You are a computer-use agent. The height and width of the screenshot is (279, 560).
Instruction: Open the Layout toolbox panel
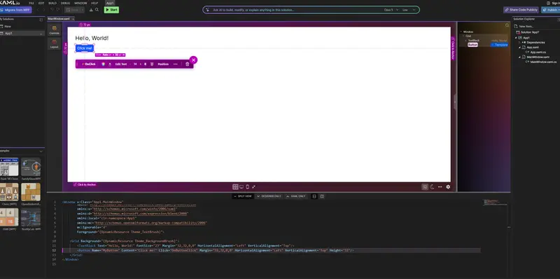[55, 43]
